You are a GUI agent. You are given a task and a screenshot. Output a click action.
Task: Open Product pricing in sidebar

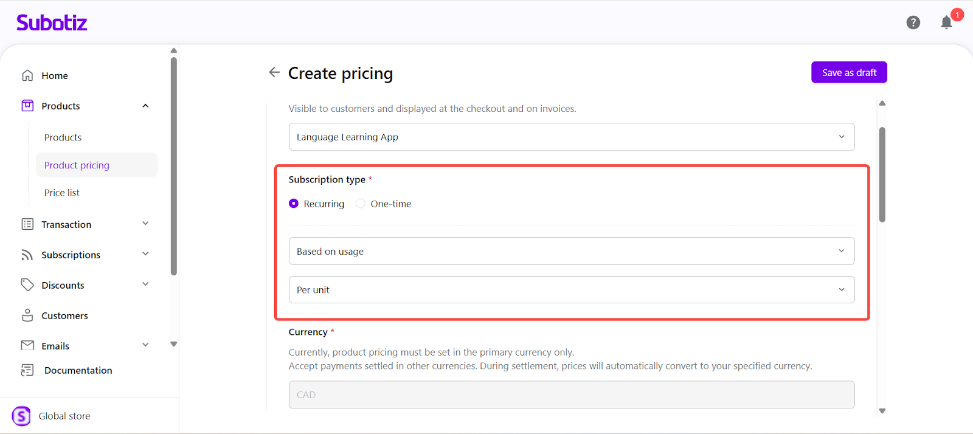[x=77, y=165]
